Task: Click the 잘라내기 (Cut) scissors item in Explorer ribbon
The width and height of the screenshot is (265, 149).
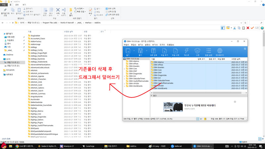Action: 28,9
